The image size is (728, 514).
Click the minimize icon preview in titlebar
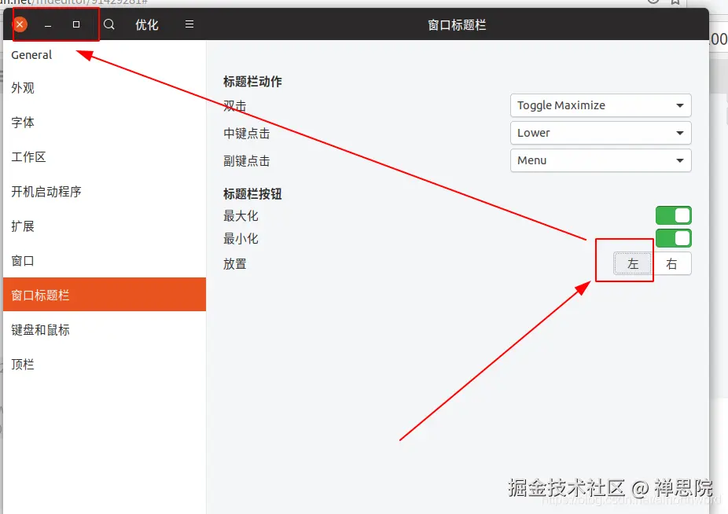48,24
